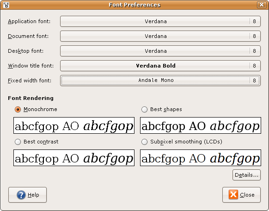
Task: Click the font preferences window icon in title bar
Action: pos(6,5)
